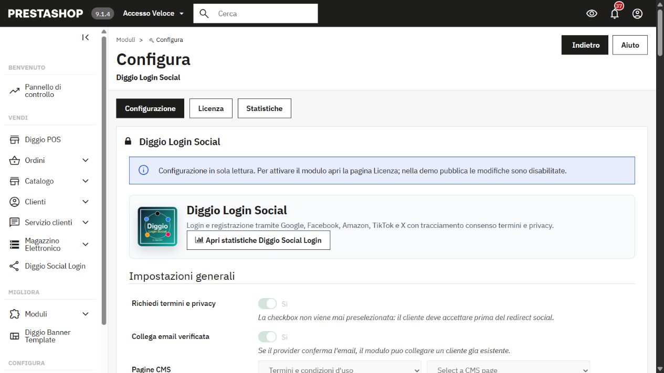This screenshot has width=664, height=373.
Task: Click the Impostazioni generali heading
Action: (x=182, y=276)
